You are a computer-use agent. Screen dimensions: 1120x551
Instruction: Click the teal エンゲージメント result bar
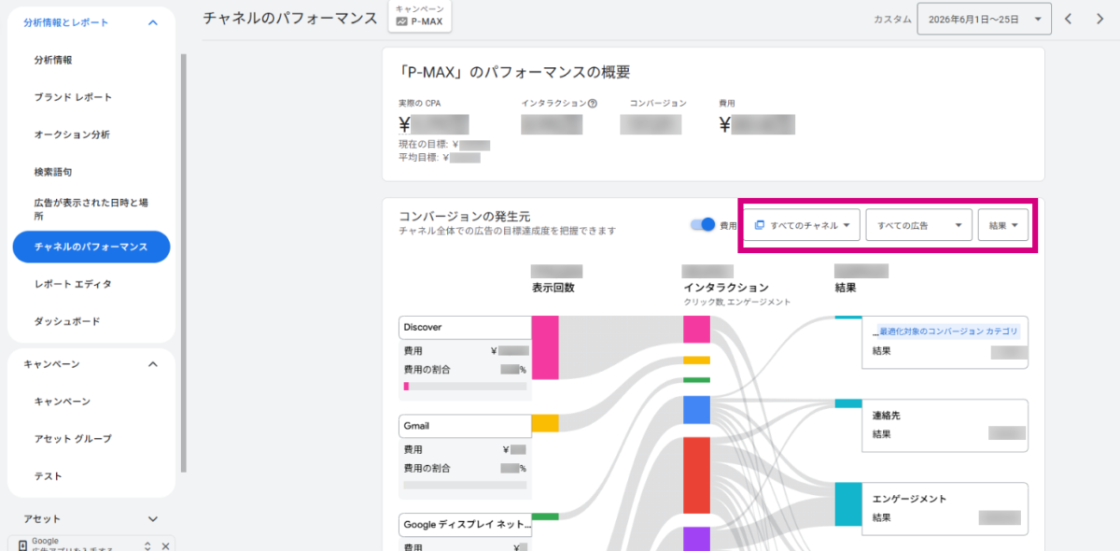848,504
